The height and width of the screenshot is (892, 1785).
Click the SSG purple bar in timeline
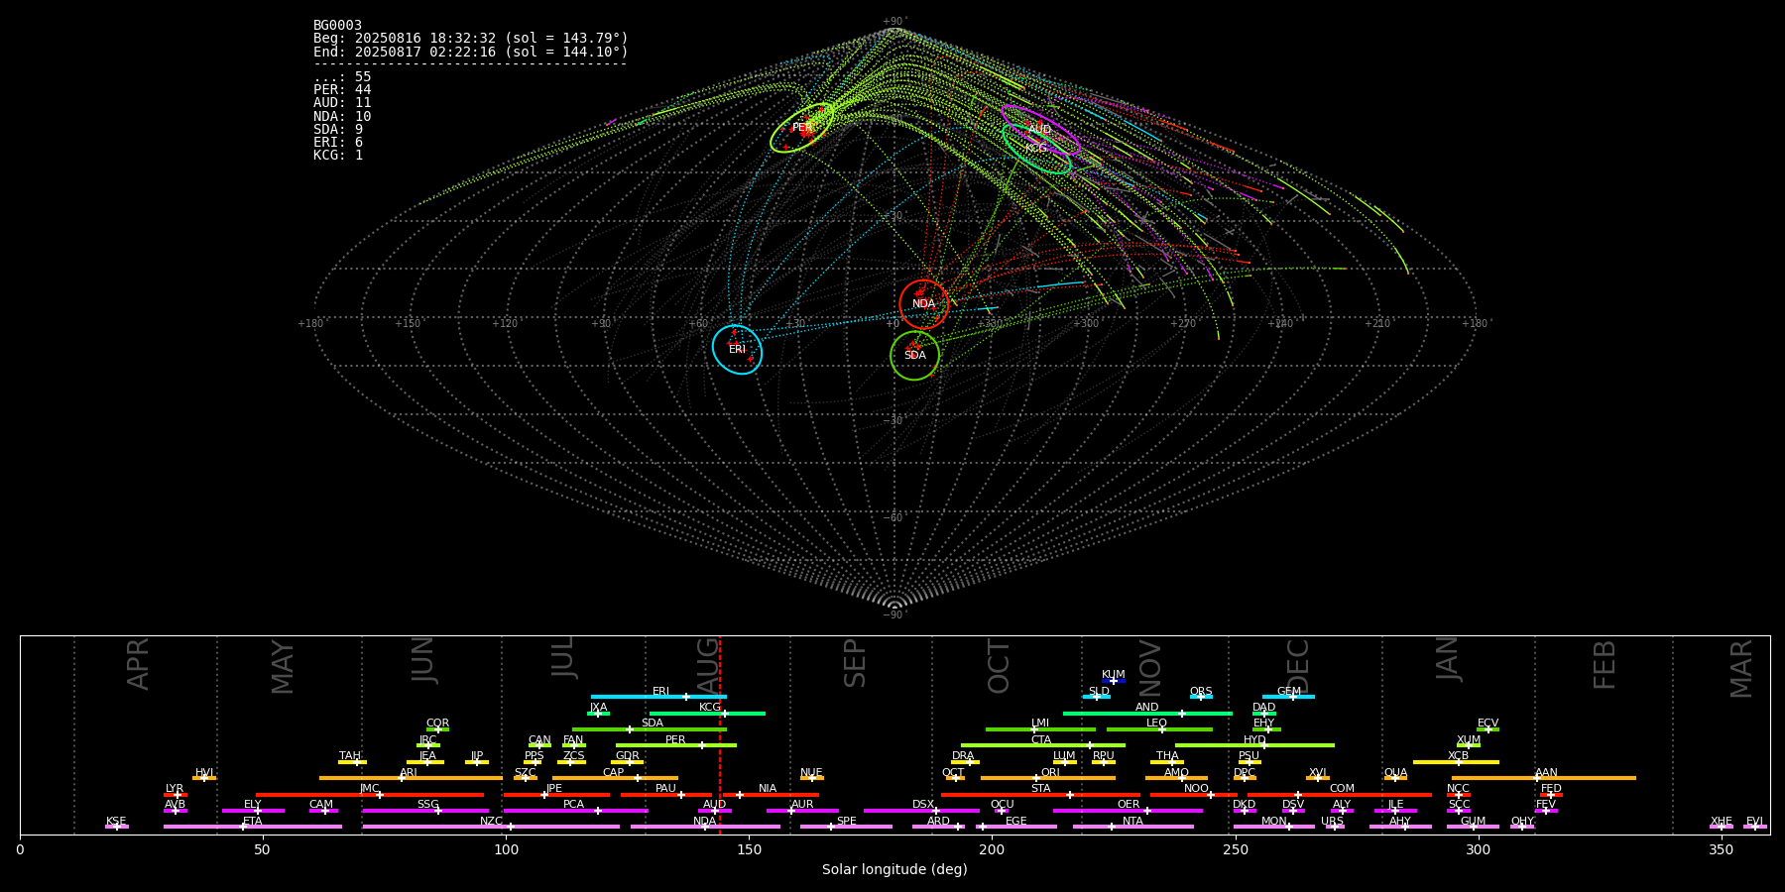click(425, 811)
